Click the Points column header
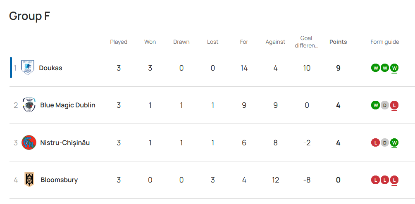 pos(338,42)
